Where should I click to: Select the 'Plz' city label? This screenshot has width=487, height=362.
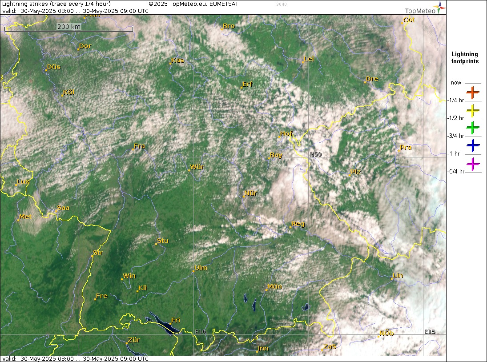(355, 172)
